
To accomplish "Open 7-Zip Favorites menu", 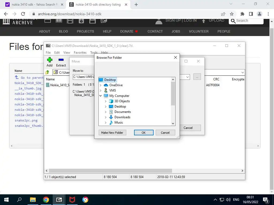I will pos(80,53).
